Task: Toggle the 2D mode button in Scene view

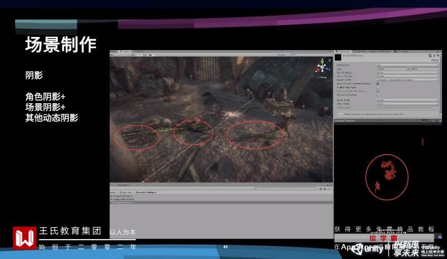Action: [x=133, y=54]
